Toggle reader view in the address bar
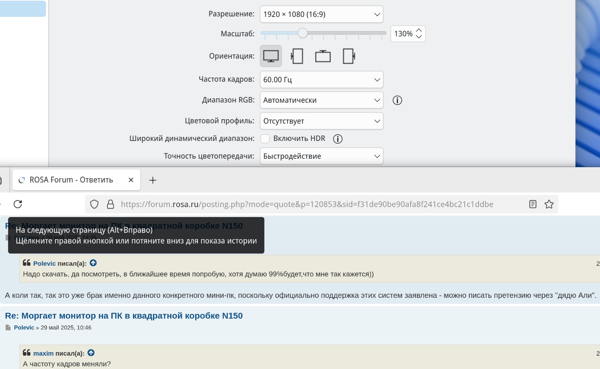This screenshot has width=600, height=369. pos(533,204)
